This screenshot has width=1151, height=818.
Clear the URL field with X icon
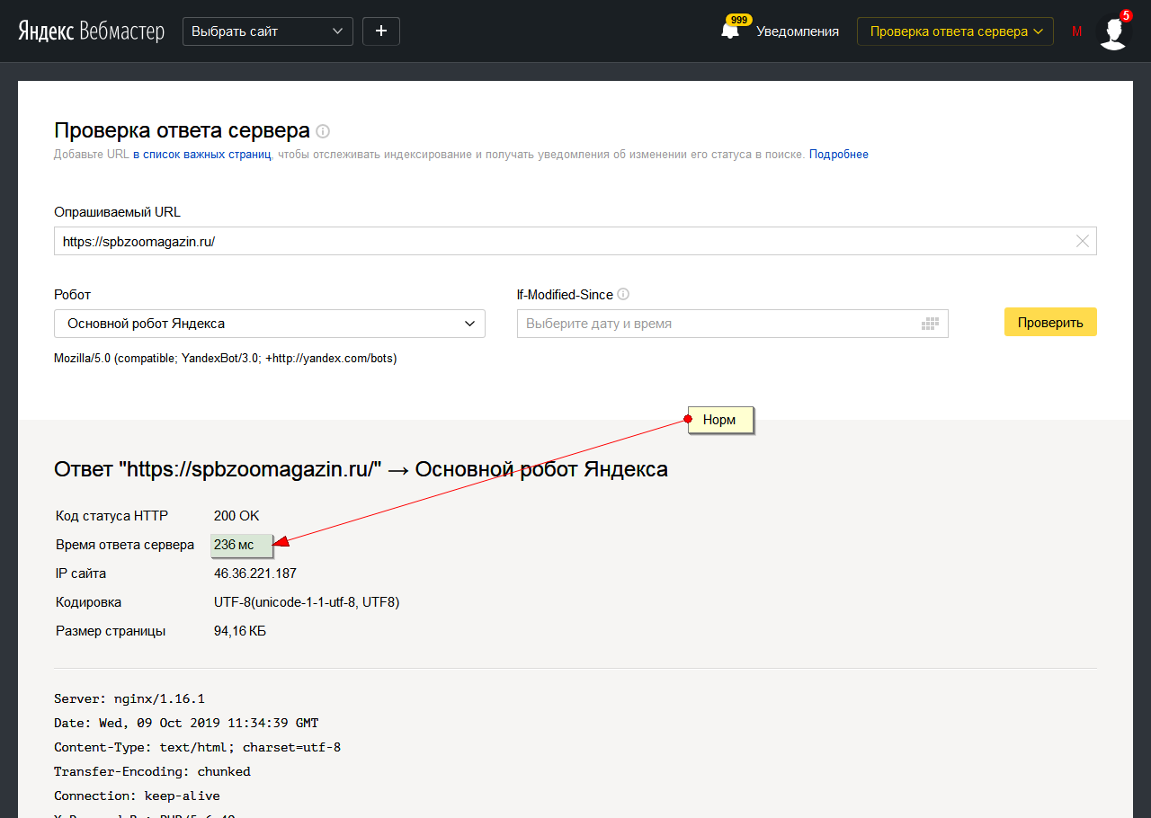click(1082, 241)
